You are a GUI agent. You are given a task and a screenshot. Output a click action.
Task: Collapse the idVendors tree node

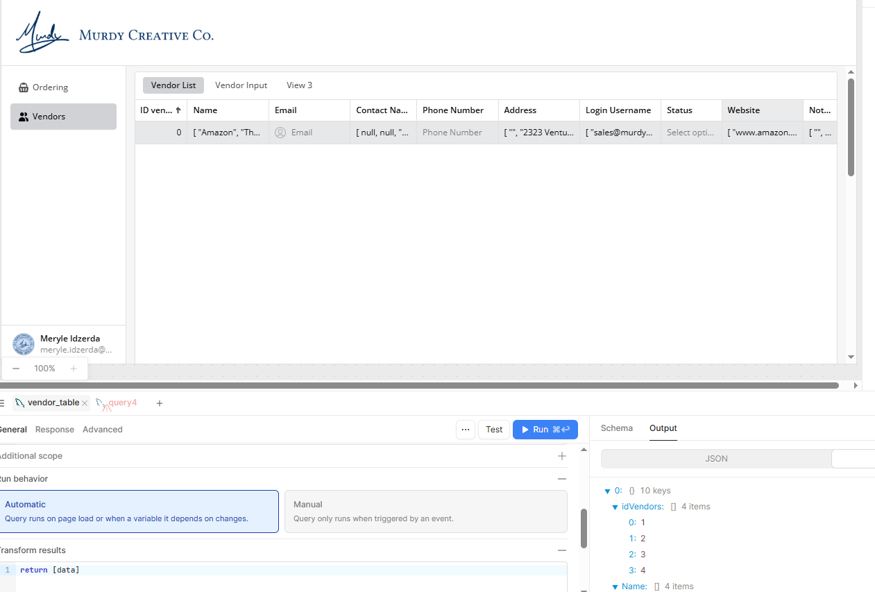(x=615, y=507)
